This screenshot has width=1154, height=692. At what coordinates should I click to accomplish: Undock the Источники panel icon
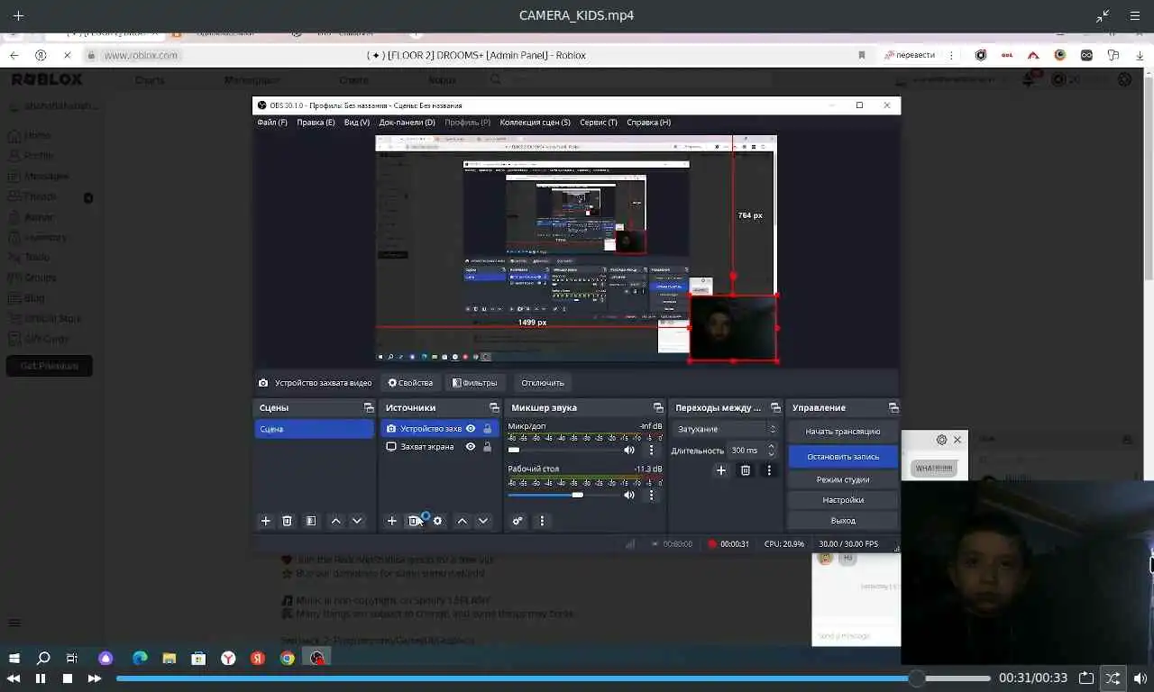point(493,408)
